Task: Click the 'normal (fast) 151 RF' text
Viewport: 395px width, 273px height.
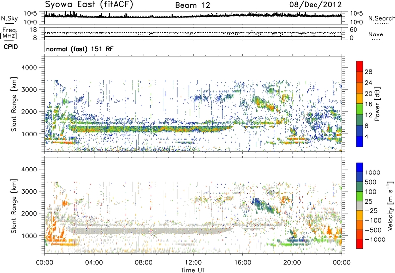Action: pyautogui.click(x=79, y=49)
